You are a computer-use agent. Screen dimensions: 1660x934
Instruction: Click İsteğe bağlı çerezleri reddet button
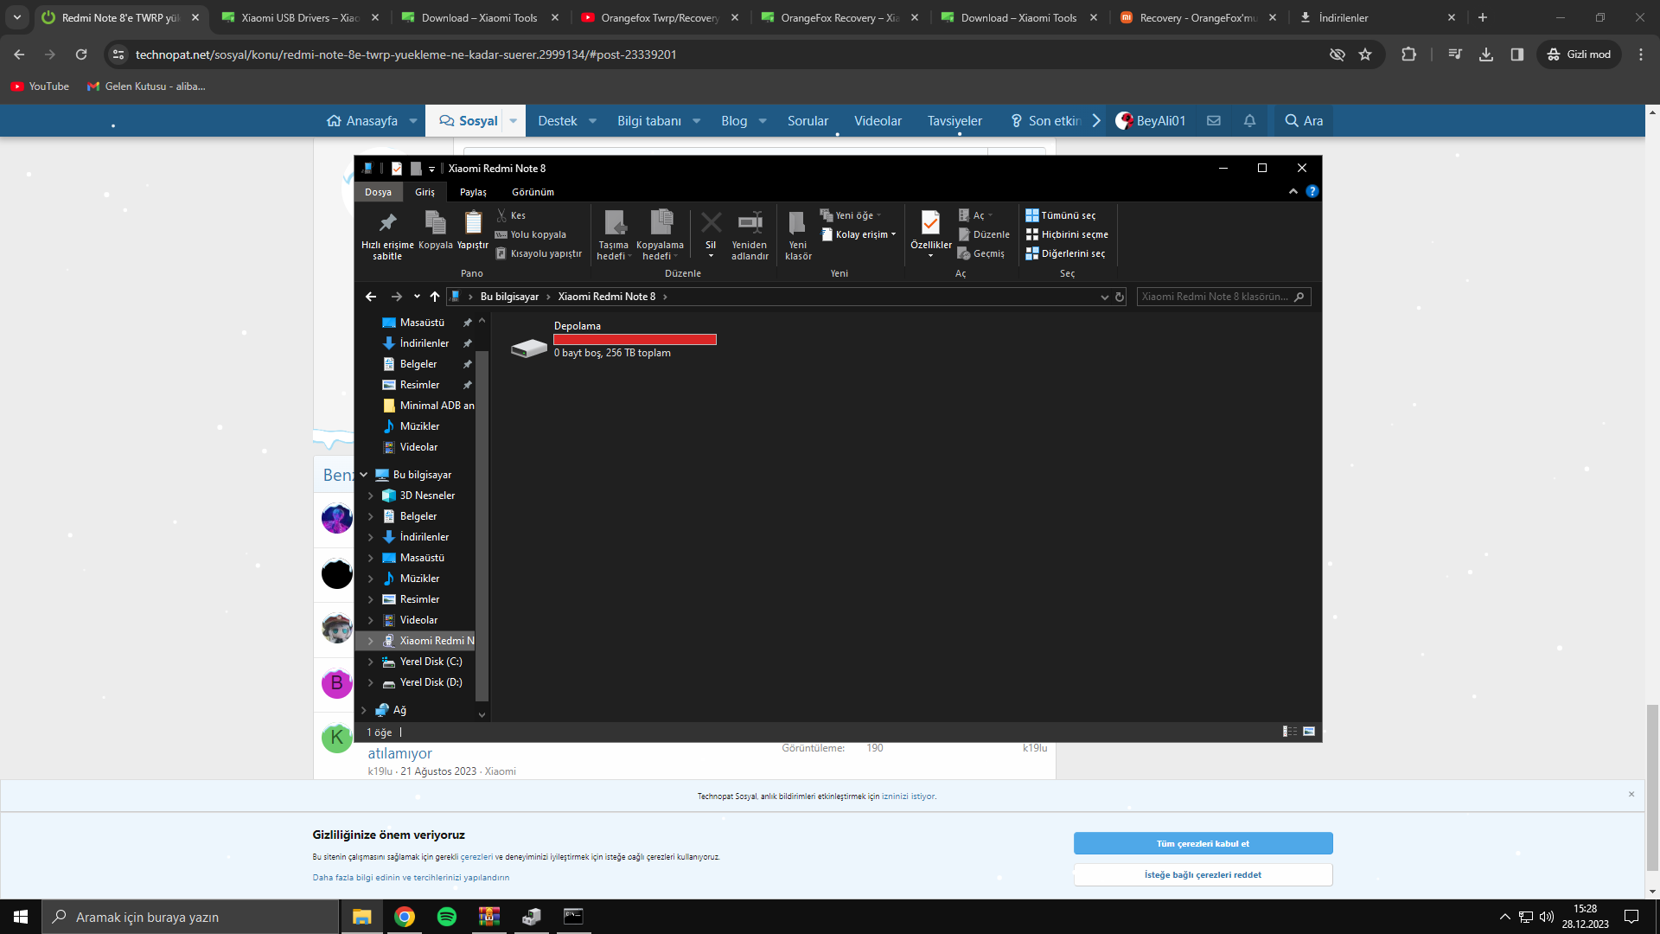click(1203, 874)
